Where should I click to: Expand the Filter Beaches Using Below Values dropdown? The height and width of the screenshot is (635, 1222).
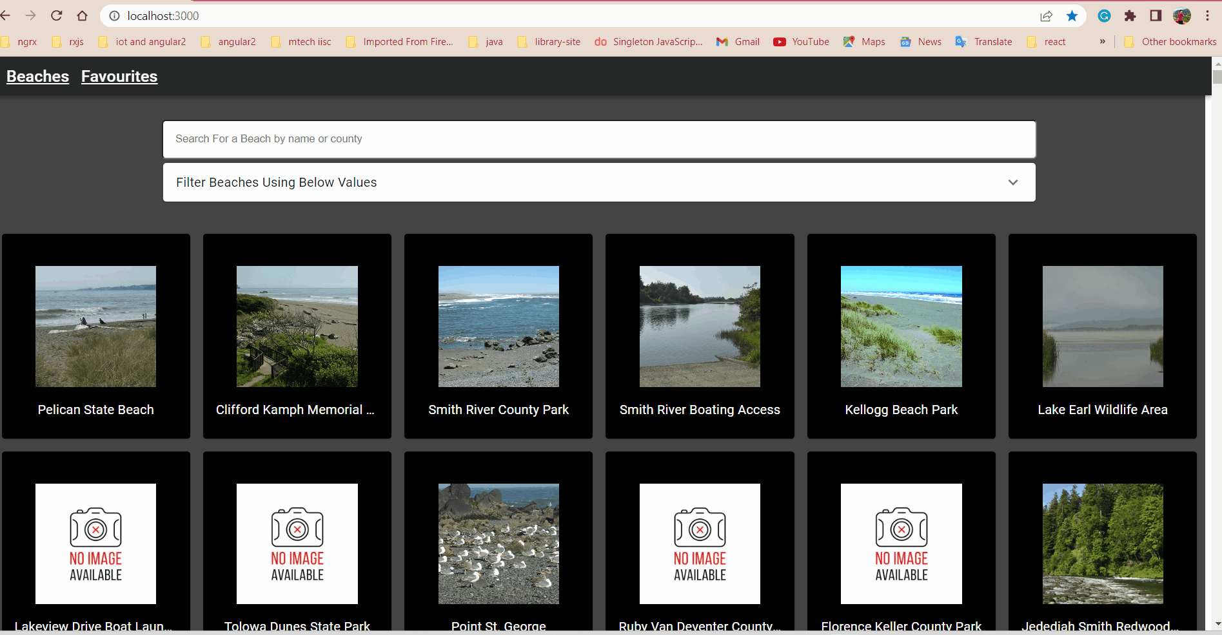599,182
